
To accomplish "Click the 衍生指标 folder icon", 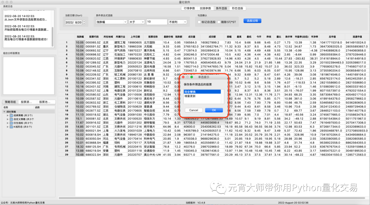I will [x=11, y=123].
